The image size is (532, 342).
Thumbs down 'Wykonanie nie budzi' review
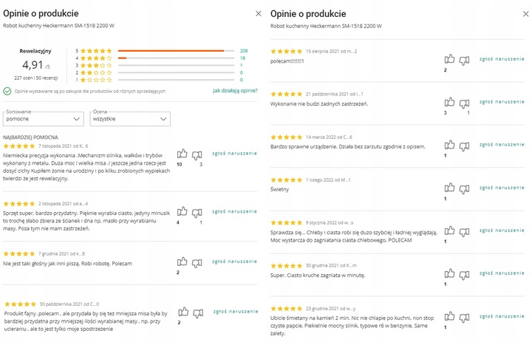tap(464, 103)
